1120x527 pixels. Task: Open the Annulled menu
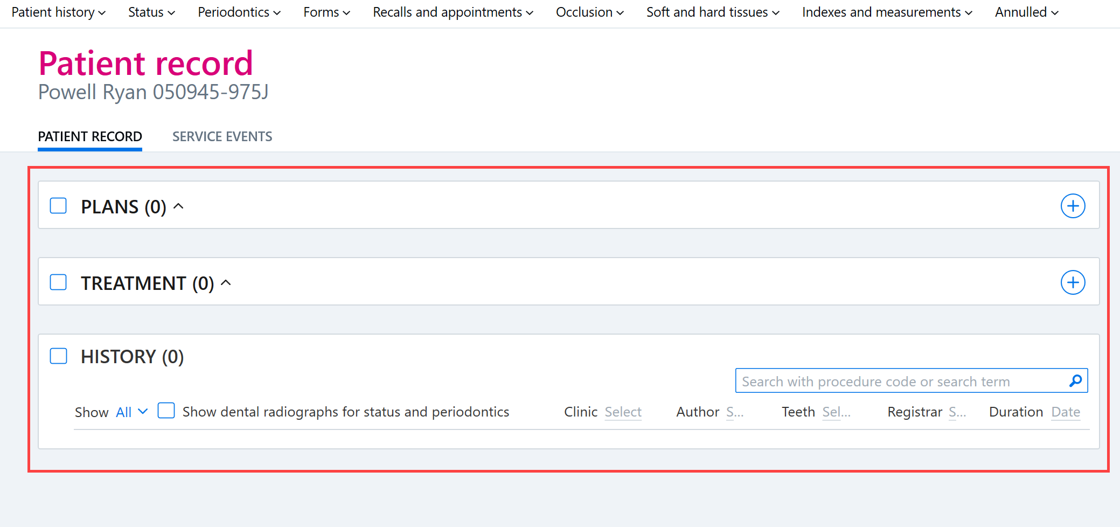[1027, 12]
